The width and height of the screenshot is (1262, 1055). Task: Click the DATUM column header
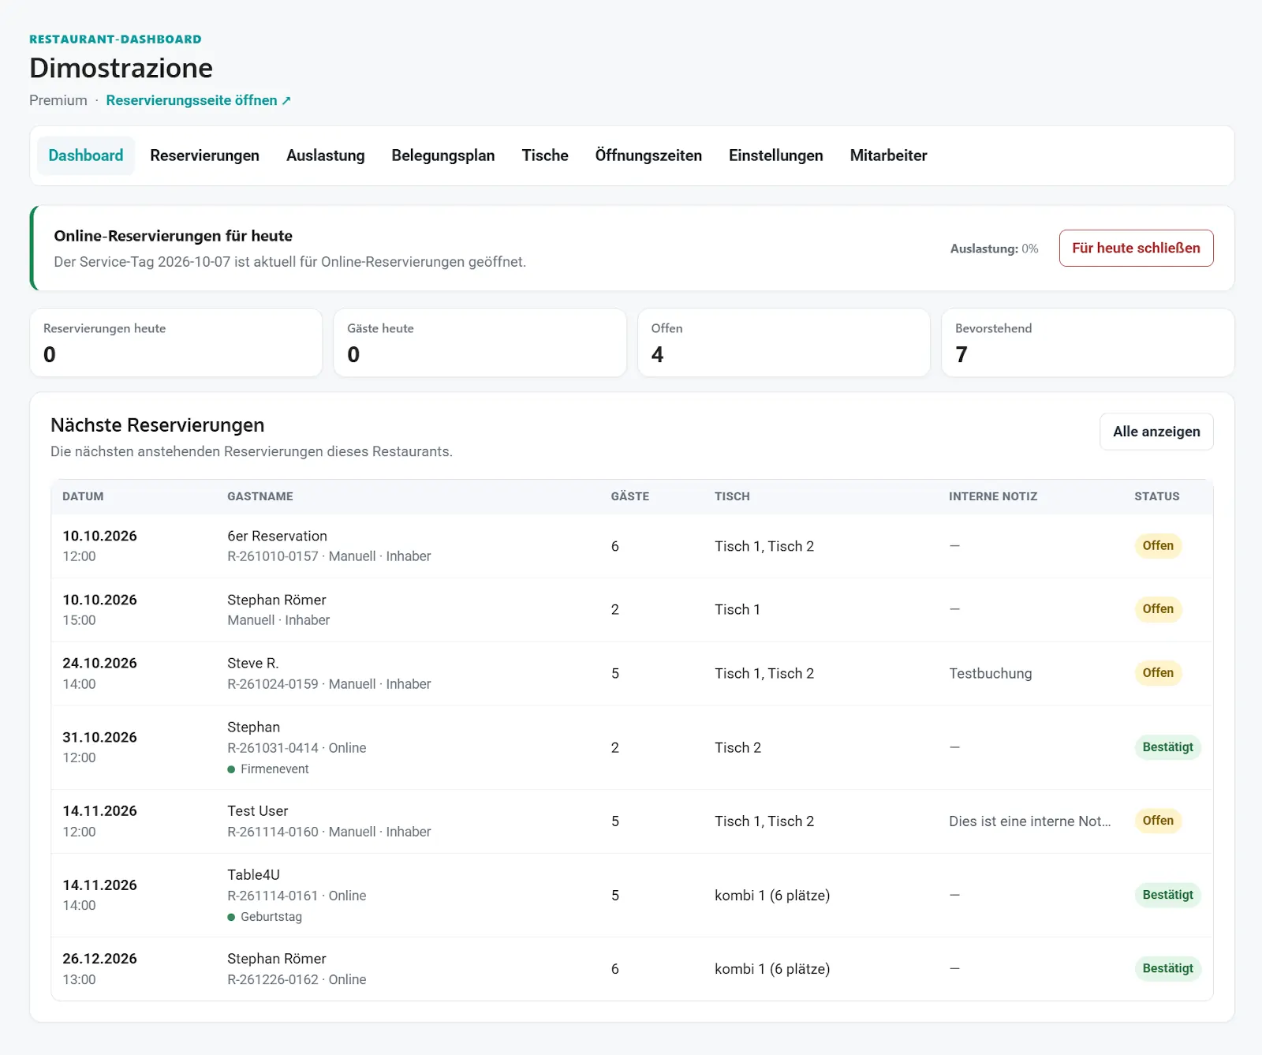83,496
